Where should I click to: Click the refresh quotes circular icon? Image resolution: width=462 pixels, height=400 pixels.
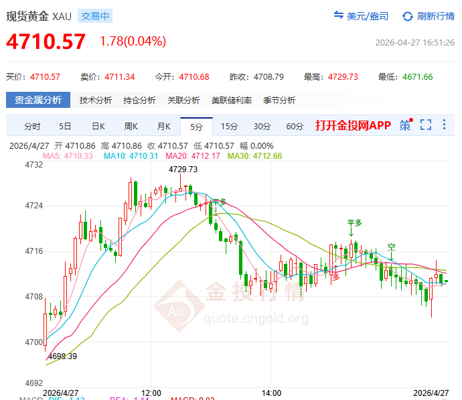(408, 16)
